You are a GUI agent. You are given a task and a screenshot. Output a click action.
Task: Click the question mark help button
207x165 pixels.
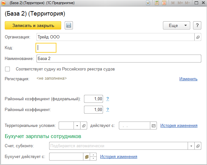pyautogui.click(x=197, y=25)
